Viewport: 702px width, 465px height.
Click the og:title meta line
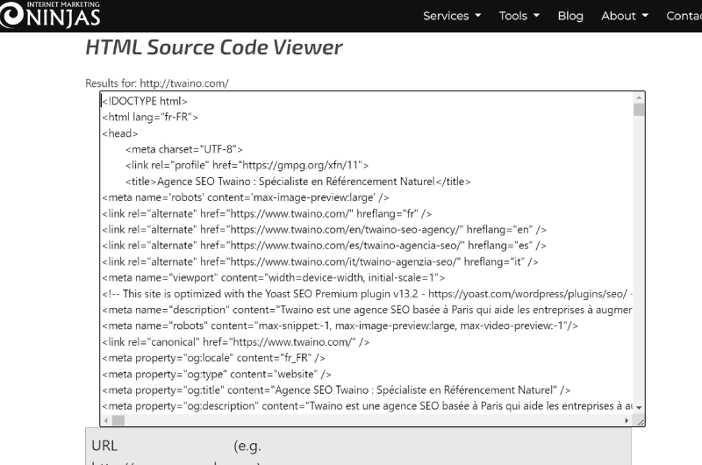click(336, 390)
